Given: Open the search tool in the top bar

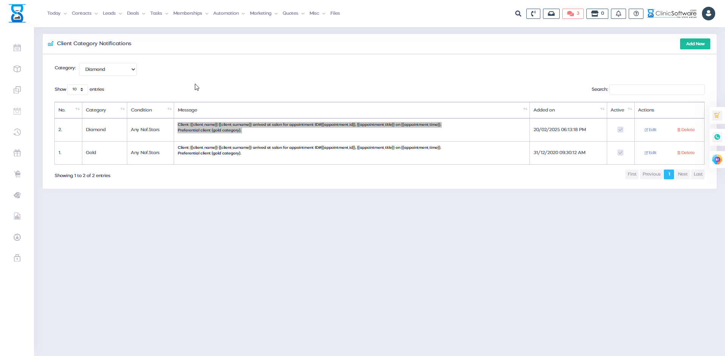Looking at the screenshot, I should click(518, 14).
